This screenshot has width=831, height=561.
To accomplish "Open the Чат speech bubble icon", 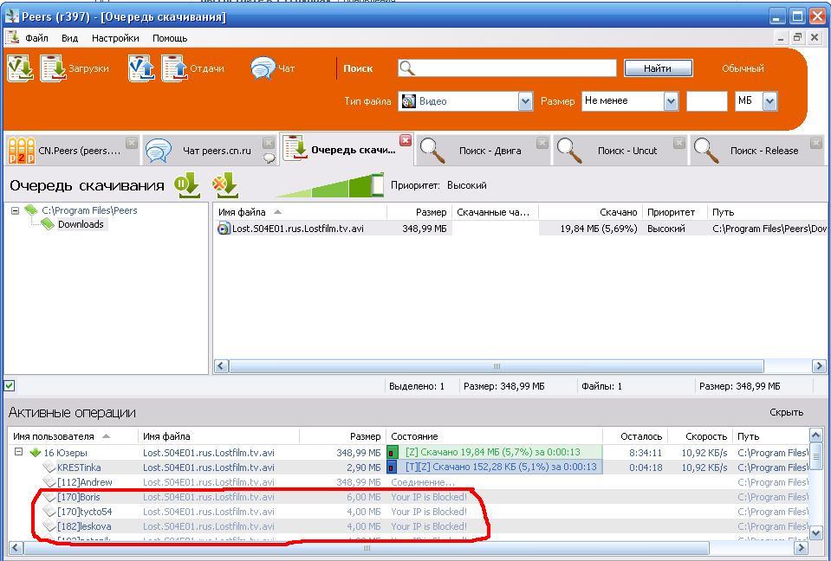I will 263,68.
